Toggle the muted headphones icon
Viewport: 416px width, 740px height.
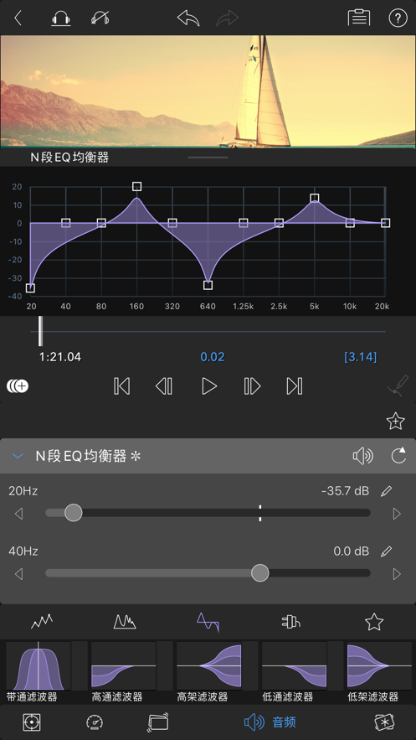[x=100, y=18]
